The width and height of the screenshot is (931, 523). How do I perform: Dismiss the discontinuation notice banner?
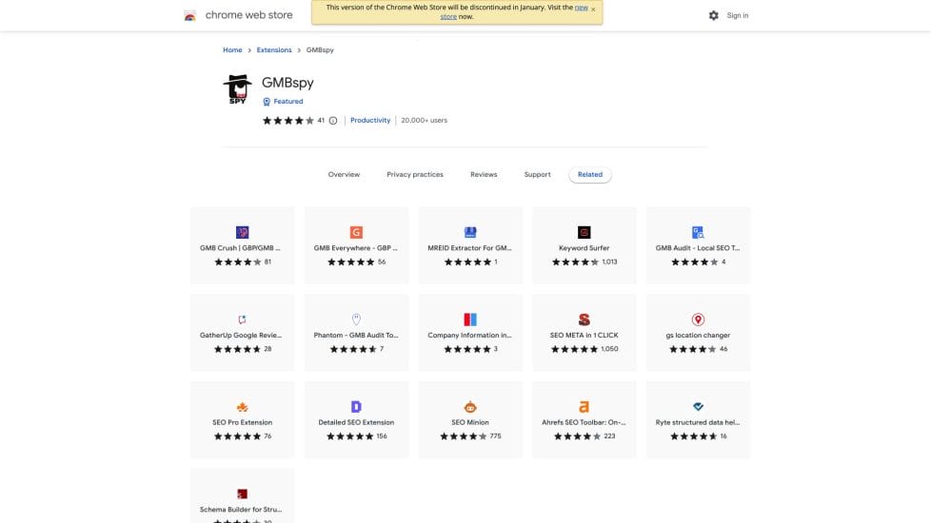(593, 10)
